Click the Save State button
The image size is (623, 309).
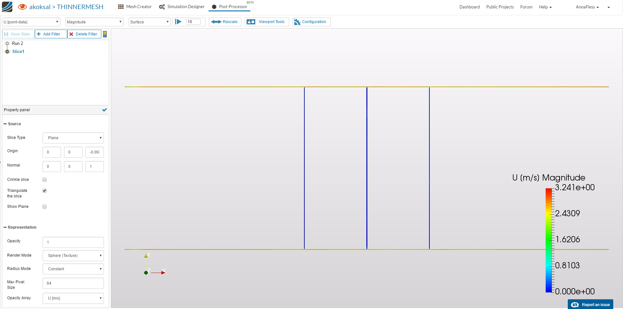point(19,34)
